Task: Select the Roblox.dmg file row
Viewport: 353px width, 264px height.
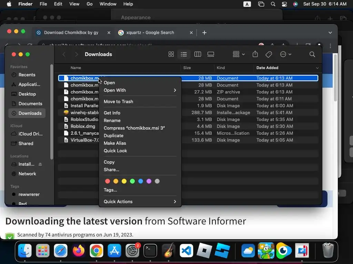Action: click(x=188, y=126)
